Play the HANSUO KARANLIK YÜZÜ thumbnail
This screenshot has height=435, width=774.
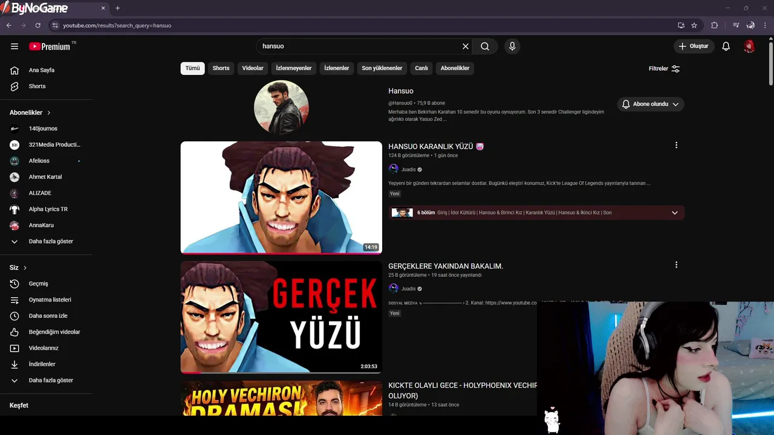[281, 198]
